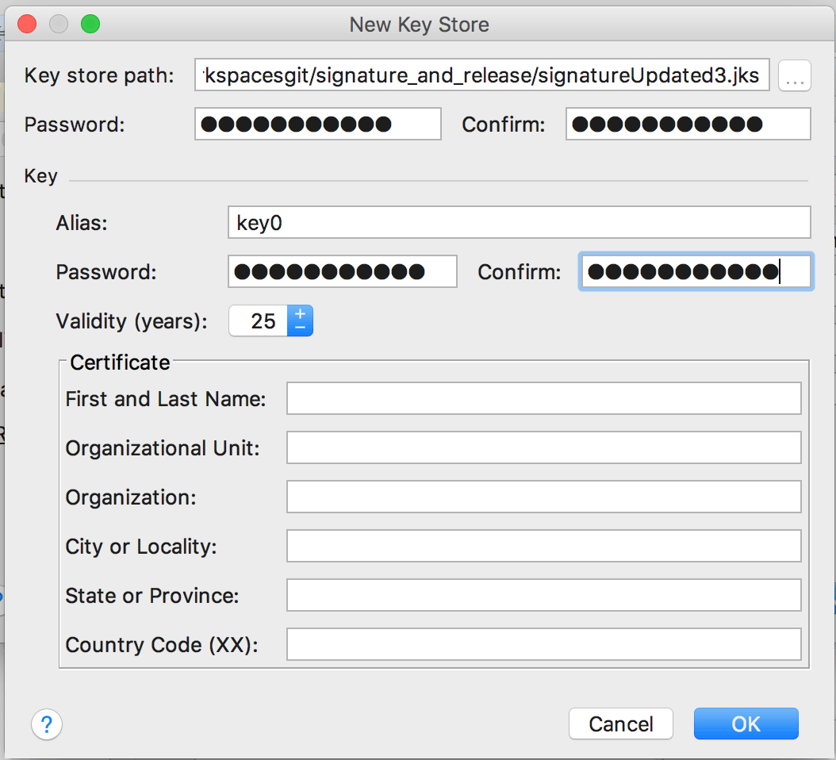Click the Key store path field

481,76
